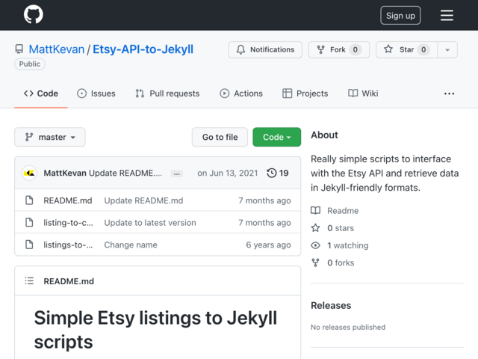Fork this repository
This screenshot has width=478, height=359.
[339, 49]
